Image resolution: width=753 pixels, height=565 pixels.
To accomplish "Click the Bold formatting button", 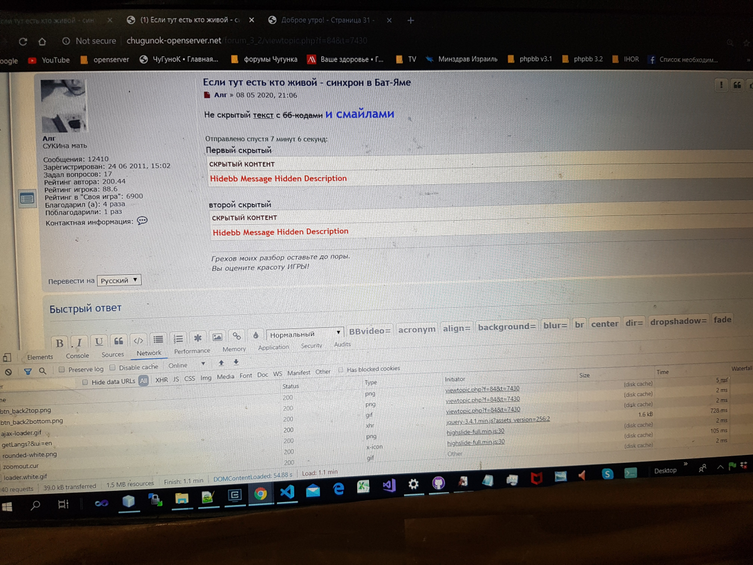I will coord(59,344).
